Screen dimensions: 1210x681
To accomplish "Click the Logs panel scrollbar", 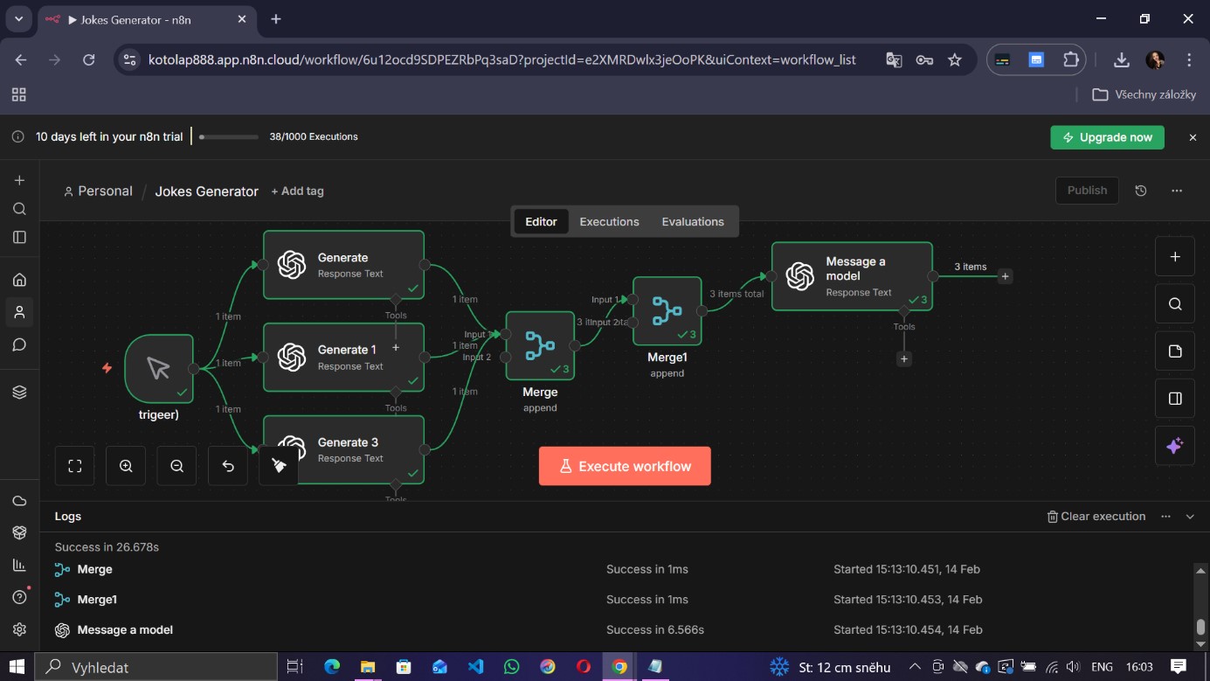I will 1200,626.
